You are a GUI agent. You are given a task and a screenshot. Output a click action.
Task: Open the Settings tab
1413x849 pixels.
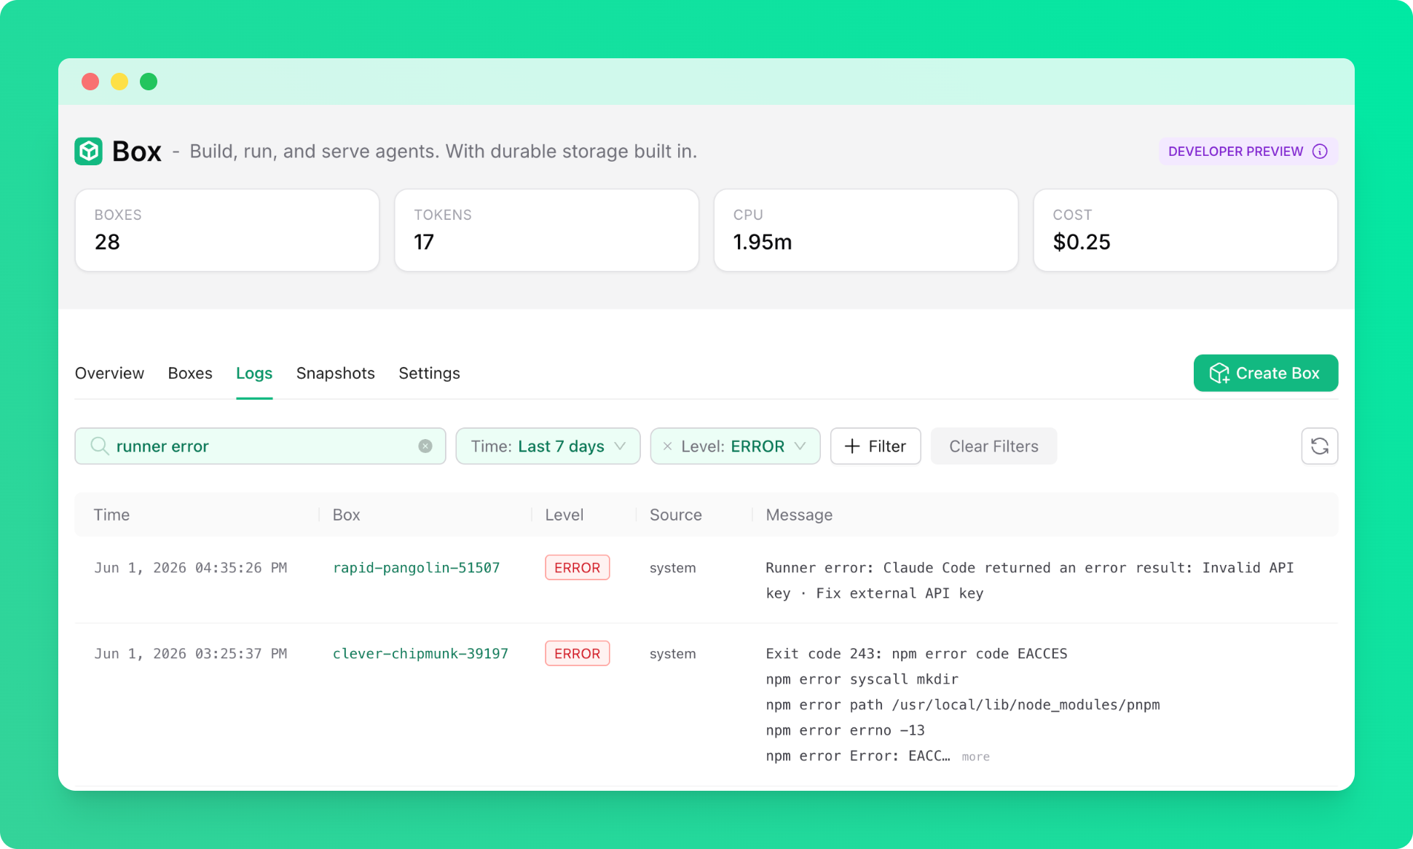[x=430, y=374]
